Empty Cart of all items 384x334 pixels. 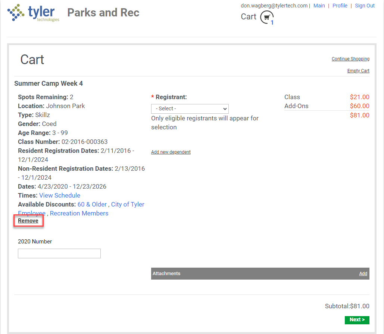coord(358,71)
